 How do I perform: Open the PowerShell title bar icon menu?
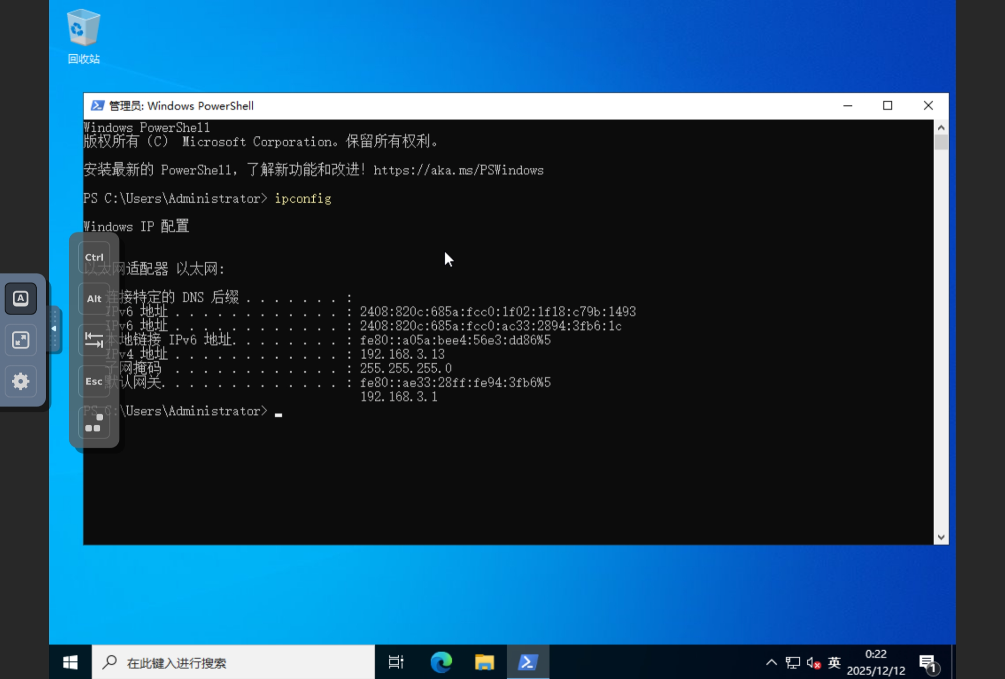pyautogui.click(x=97, y=105)
